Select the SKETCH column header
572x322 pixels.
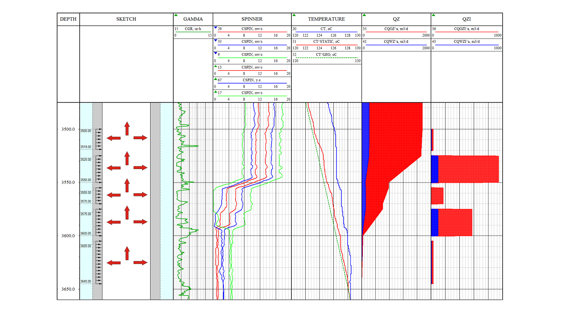(126, 19)
